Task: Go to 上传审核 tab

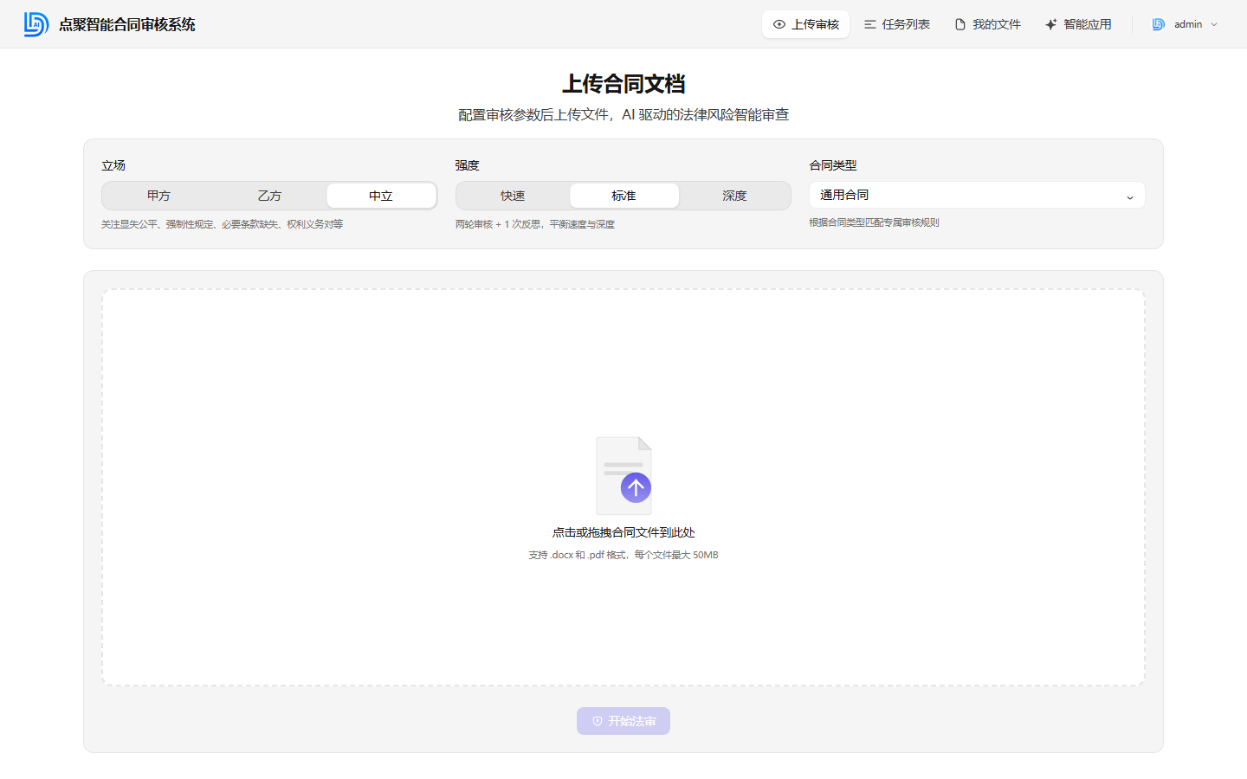Action: pos(805,24)
